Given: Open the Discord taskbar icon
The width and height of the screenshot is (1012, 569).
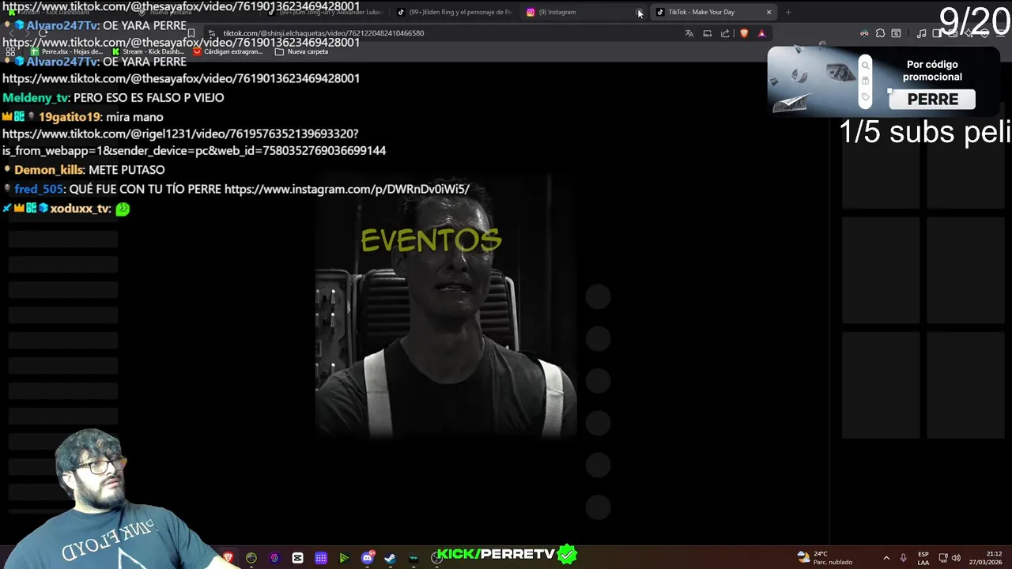Looking at the screenshot, I should pos(367,558).
